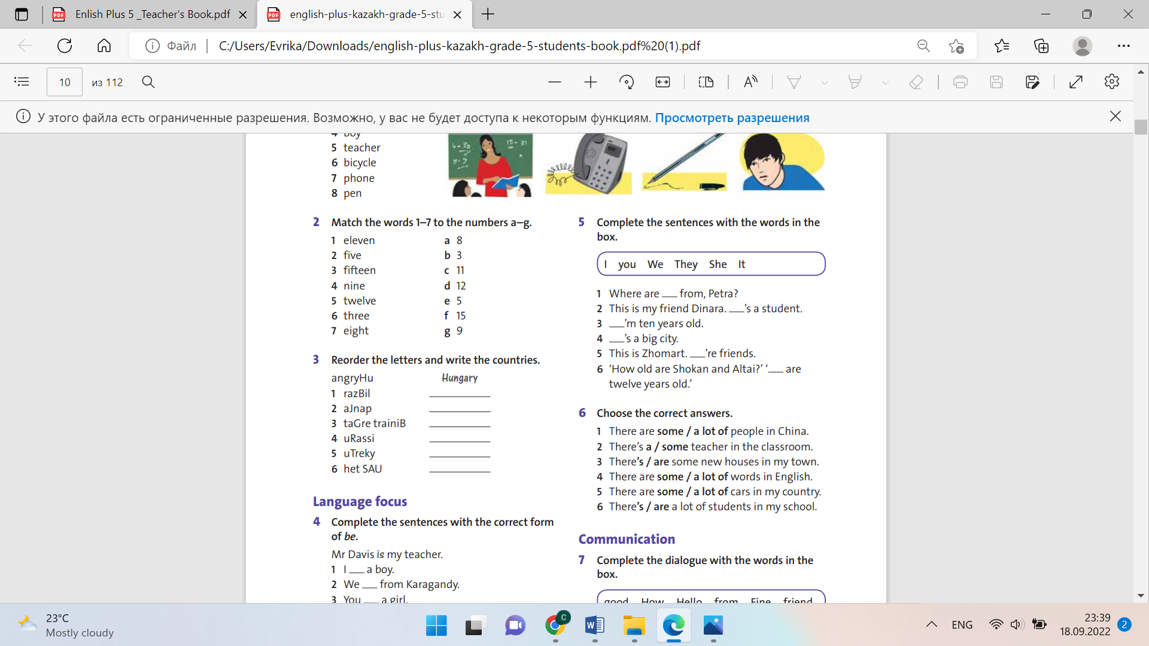Toggle the Highlight tool
The width and height of the screenshot is (1149, 646).
(x=855, y=82)
